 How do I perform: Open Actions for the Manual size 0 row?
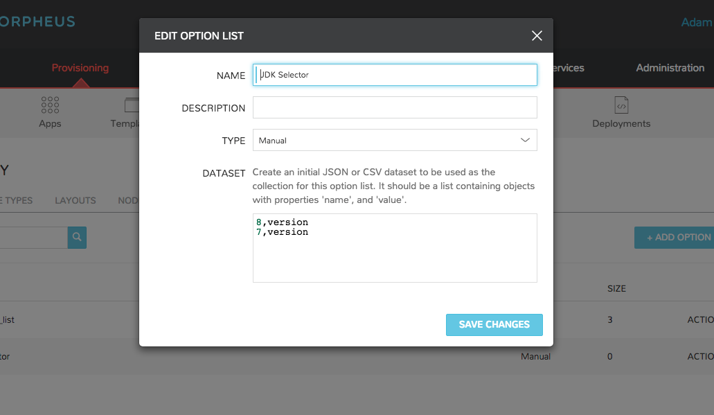point(700,356)
